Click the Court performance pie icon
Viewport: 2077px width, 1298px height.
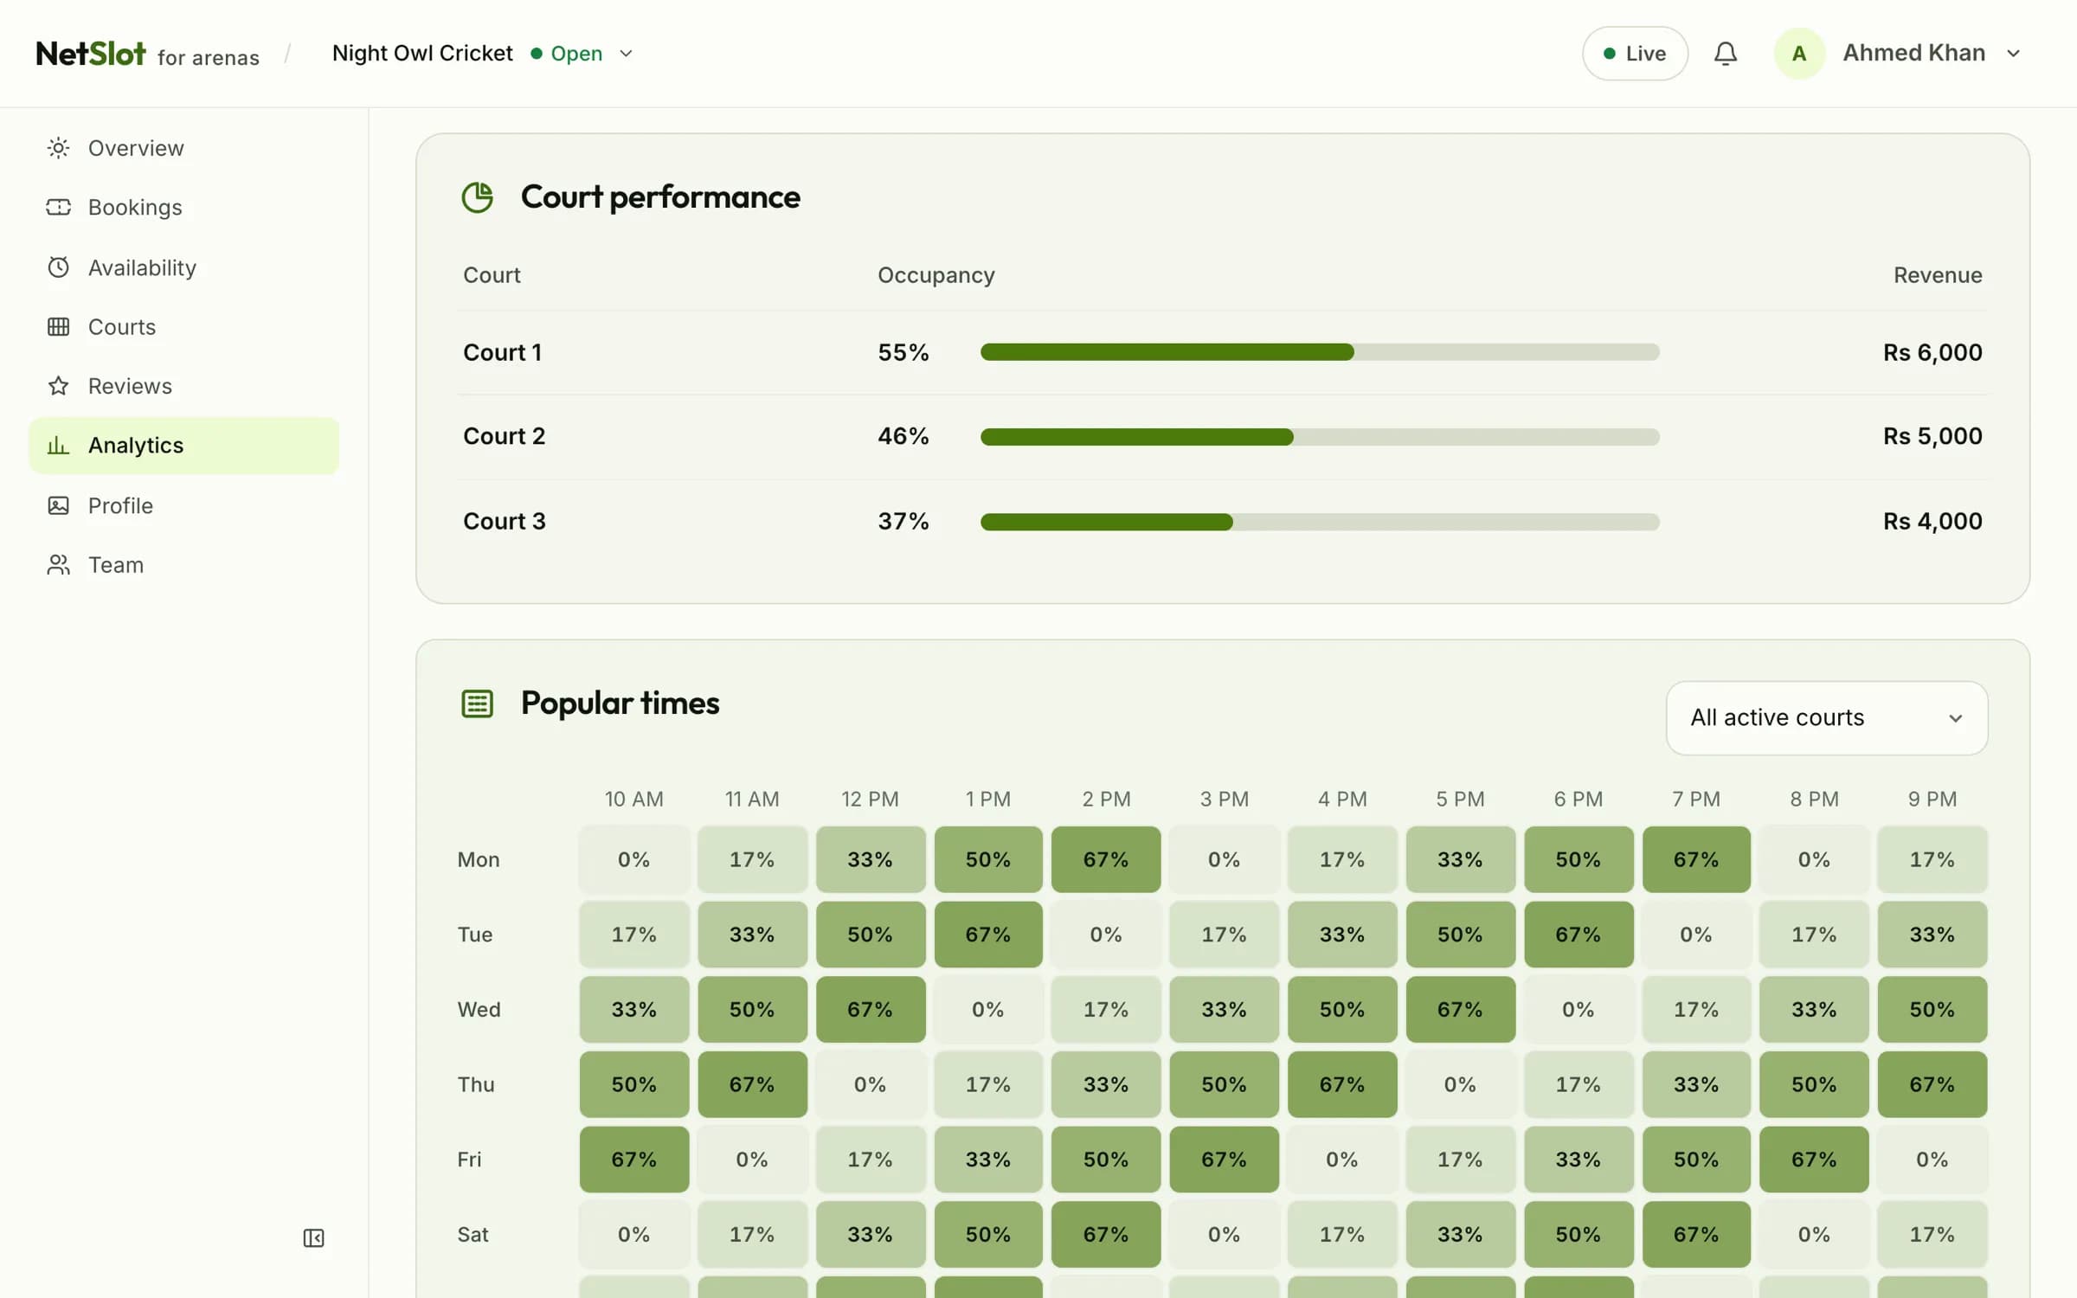click(477, 197)
